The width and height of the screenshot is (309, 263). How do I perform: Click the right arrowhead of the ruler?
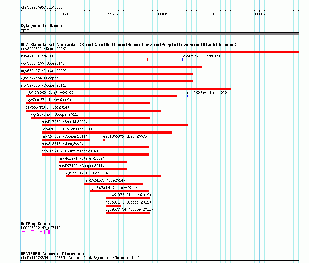pyautogui.click(x=298, y=11)
